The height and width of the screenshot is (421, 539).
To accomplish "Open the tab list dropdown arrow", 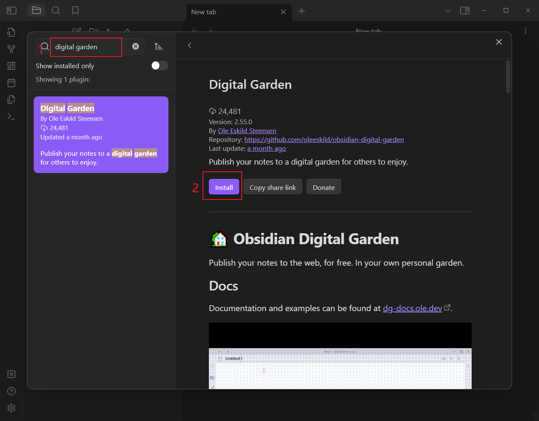I will [448, 10].
